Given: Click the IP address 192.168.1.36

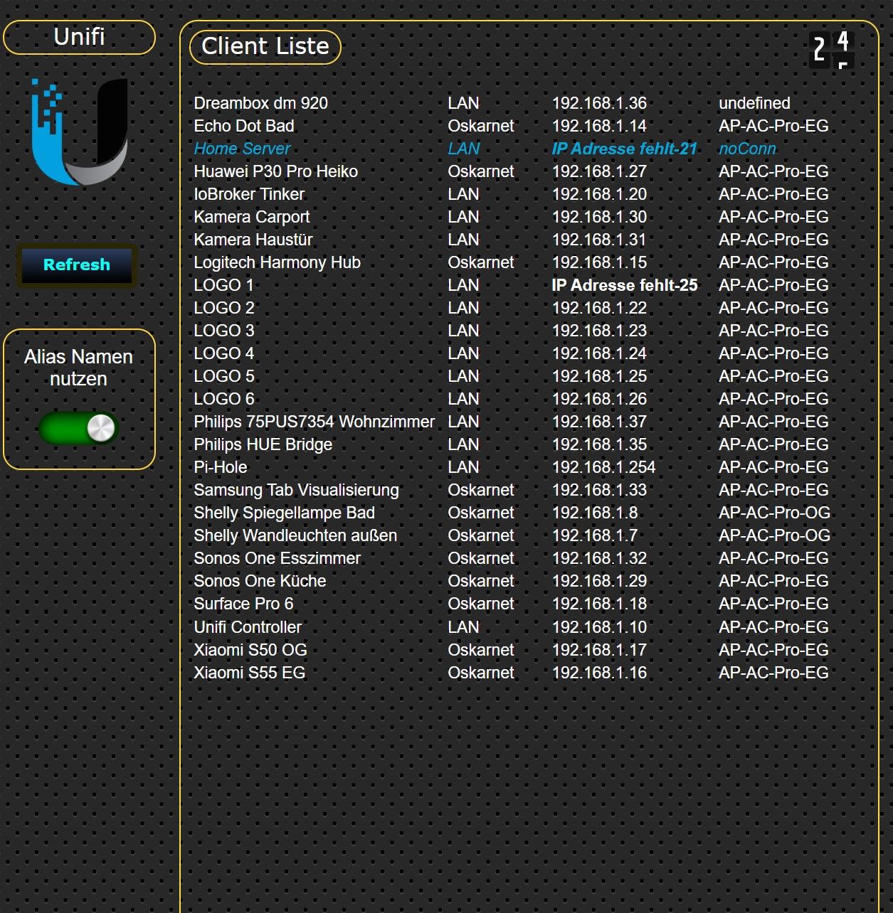Looking at the screenshot, I should [x=599, y=103].
